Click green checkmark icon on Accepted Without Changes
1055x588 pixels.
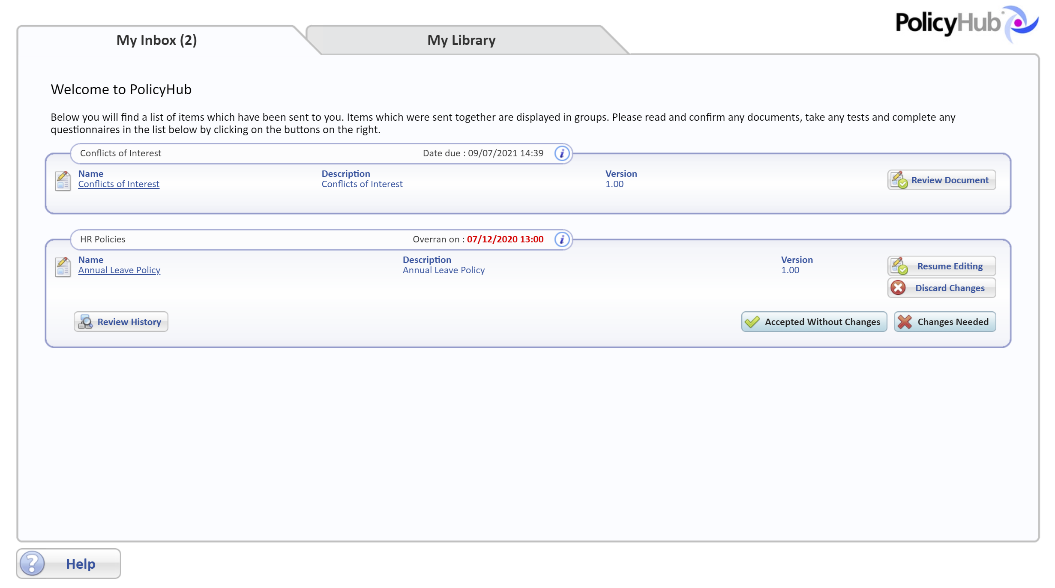point(752,322)
